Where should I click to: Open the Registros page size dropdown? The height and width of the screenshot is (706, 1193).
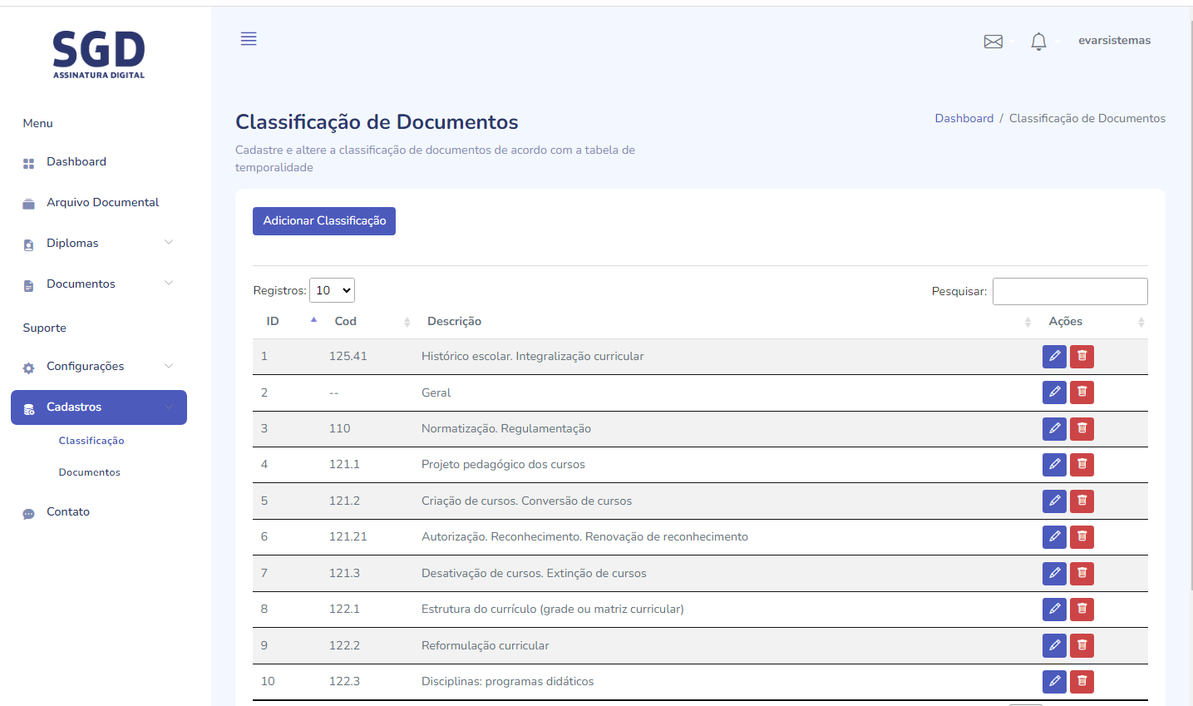[x=332, y=290]
